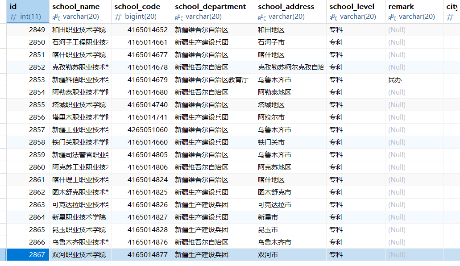460x266 pixels.
Task: Click the remark column header
Action: coord(414,12)
